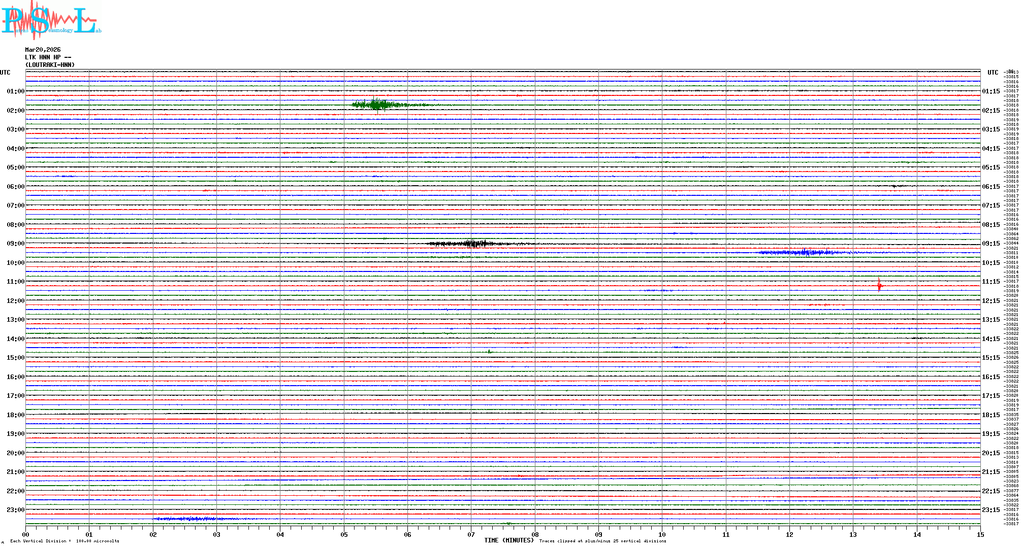Click the LTK HNN HP station label
The height and width of the screenshot is (548, 1021).
48,57
